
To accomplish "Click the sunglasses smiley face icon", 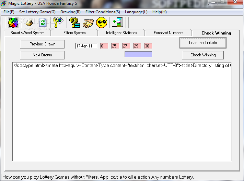I will pyautogui.click(x=102, y=23).
